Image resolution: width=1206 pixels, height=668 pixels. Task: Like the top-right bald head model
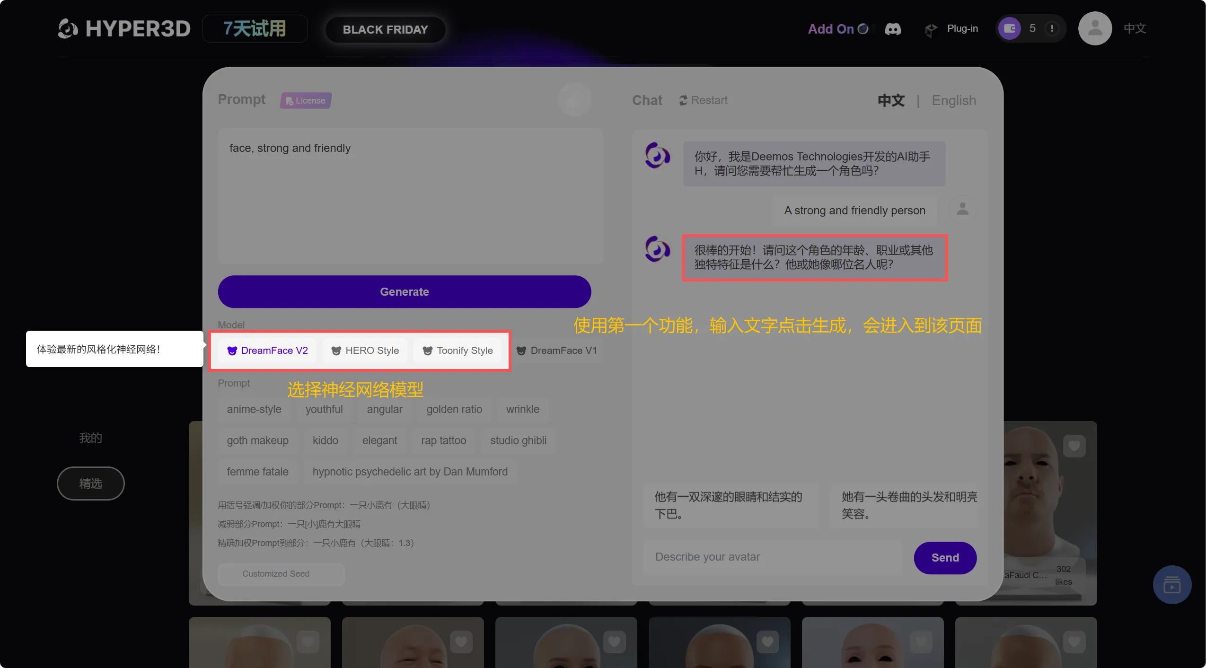[x=1074, y=446]
